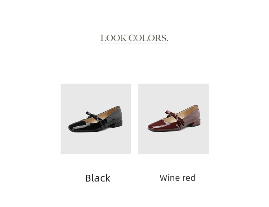The image size is (269, 207).
Task: Click gray background above the black shoe
Action: 96,94
